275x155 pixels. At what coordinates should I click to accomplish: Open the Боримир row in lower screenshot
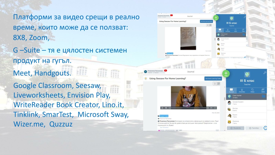point(247,122)
